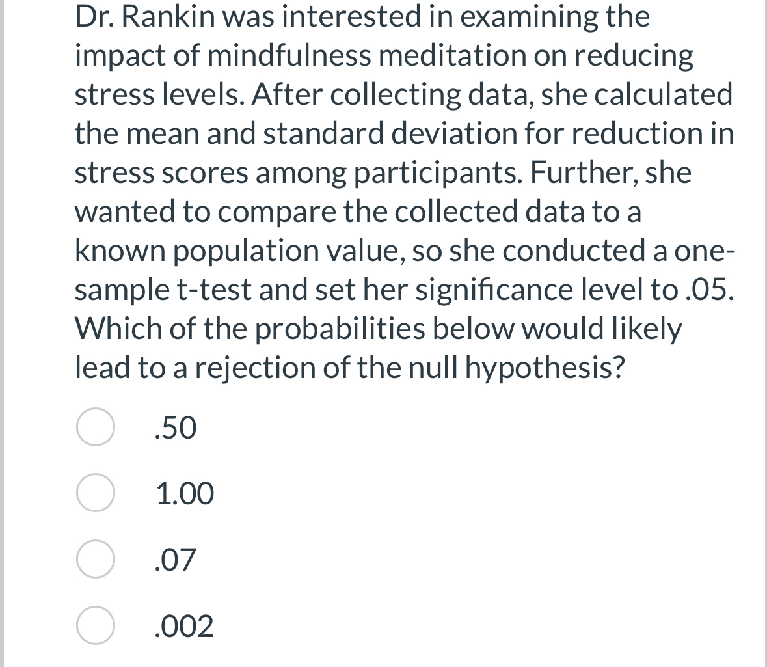
Task: Click the .002 option label text
Action: tap(184, 626)
